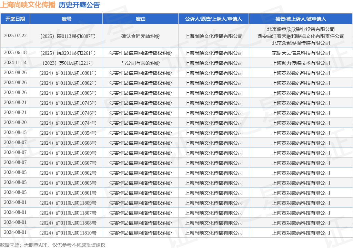Click defendant 北京众聚影视传媒有限公司

(x=301, y=43)
